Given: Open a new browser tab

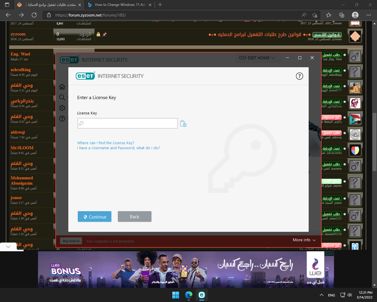Looking at the screenshot, I should click(x=160, y=5).
